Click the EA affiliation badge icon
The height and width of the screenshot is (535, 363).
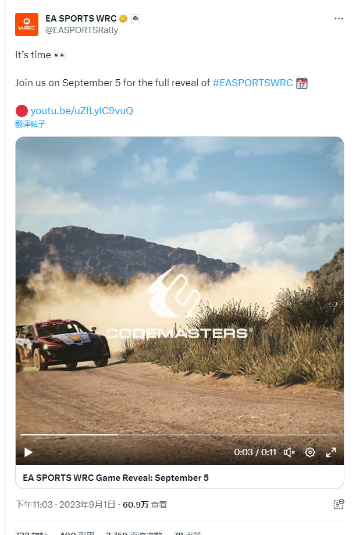coord(136,19)
